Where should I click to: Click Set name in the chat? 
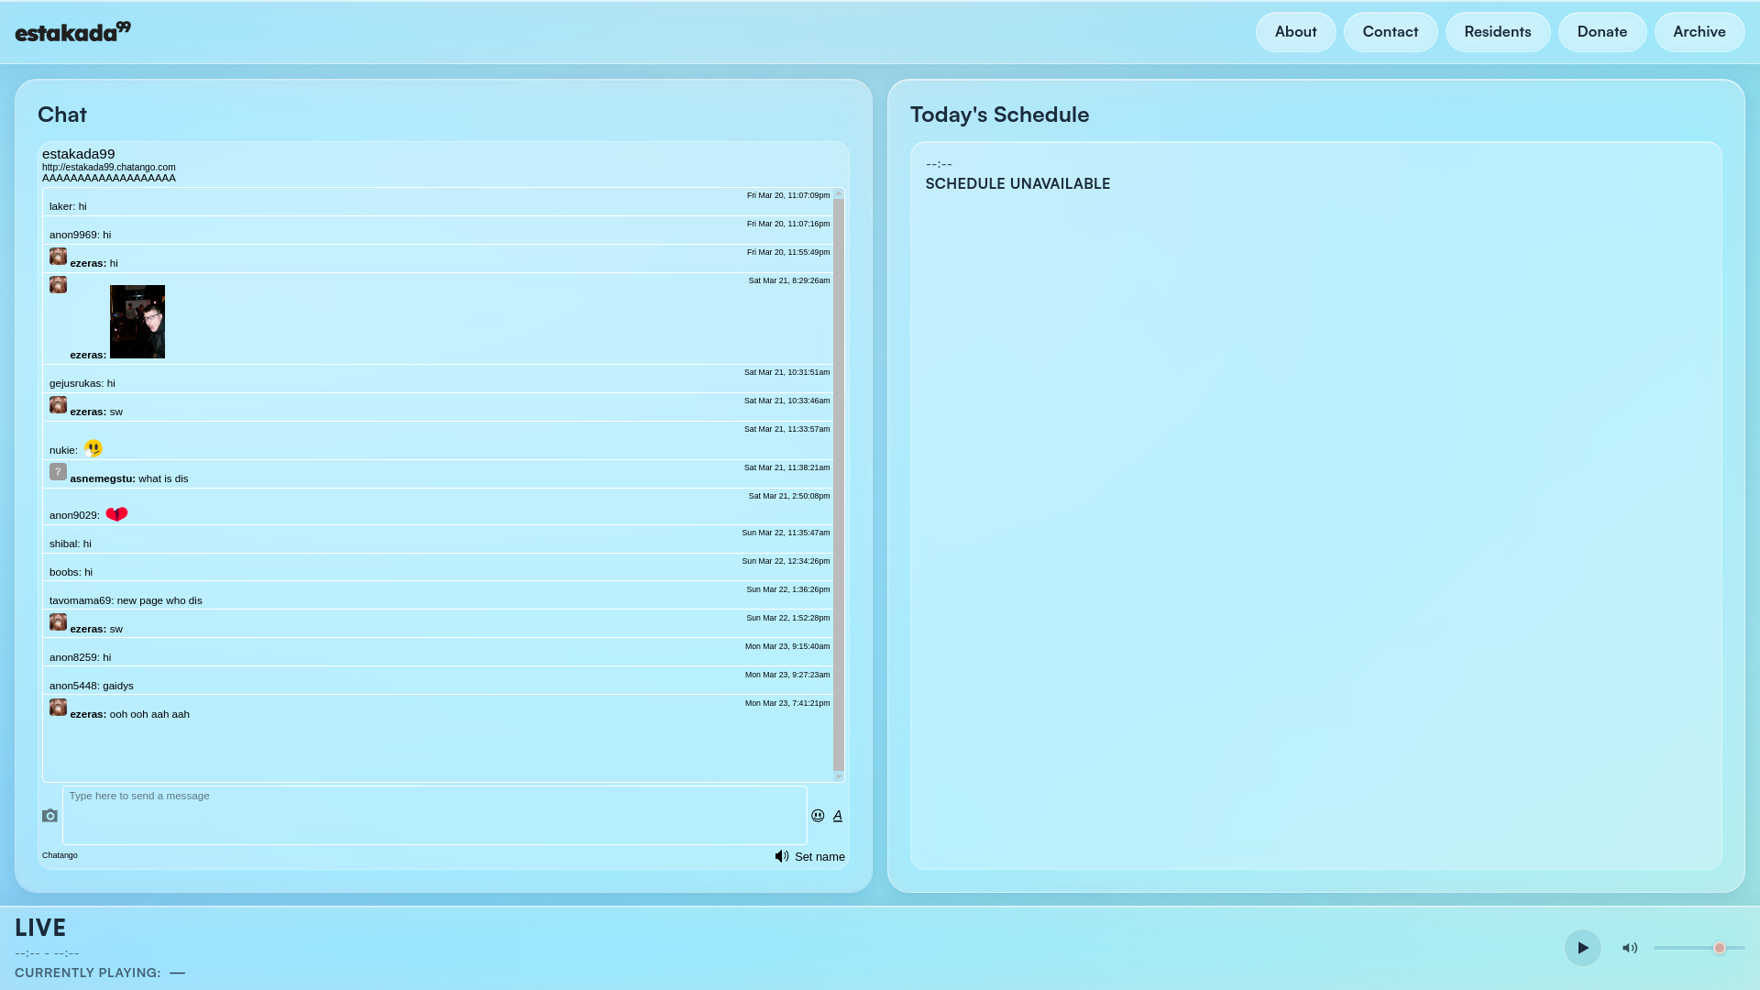tap(819, 857)
